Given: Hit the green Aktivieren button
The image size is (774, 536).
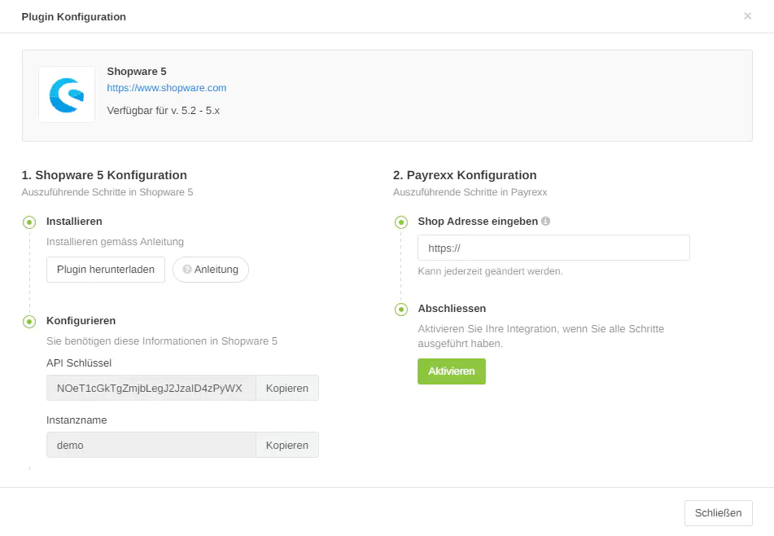Looking at the screenshot, I should click(451, 371).
